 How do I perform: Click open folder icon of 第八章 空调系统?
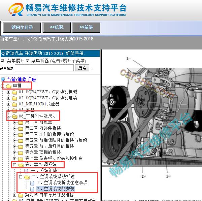pos(21,165)
